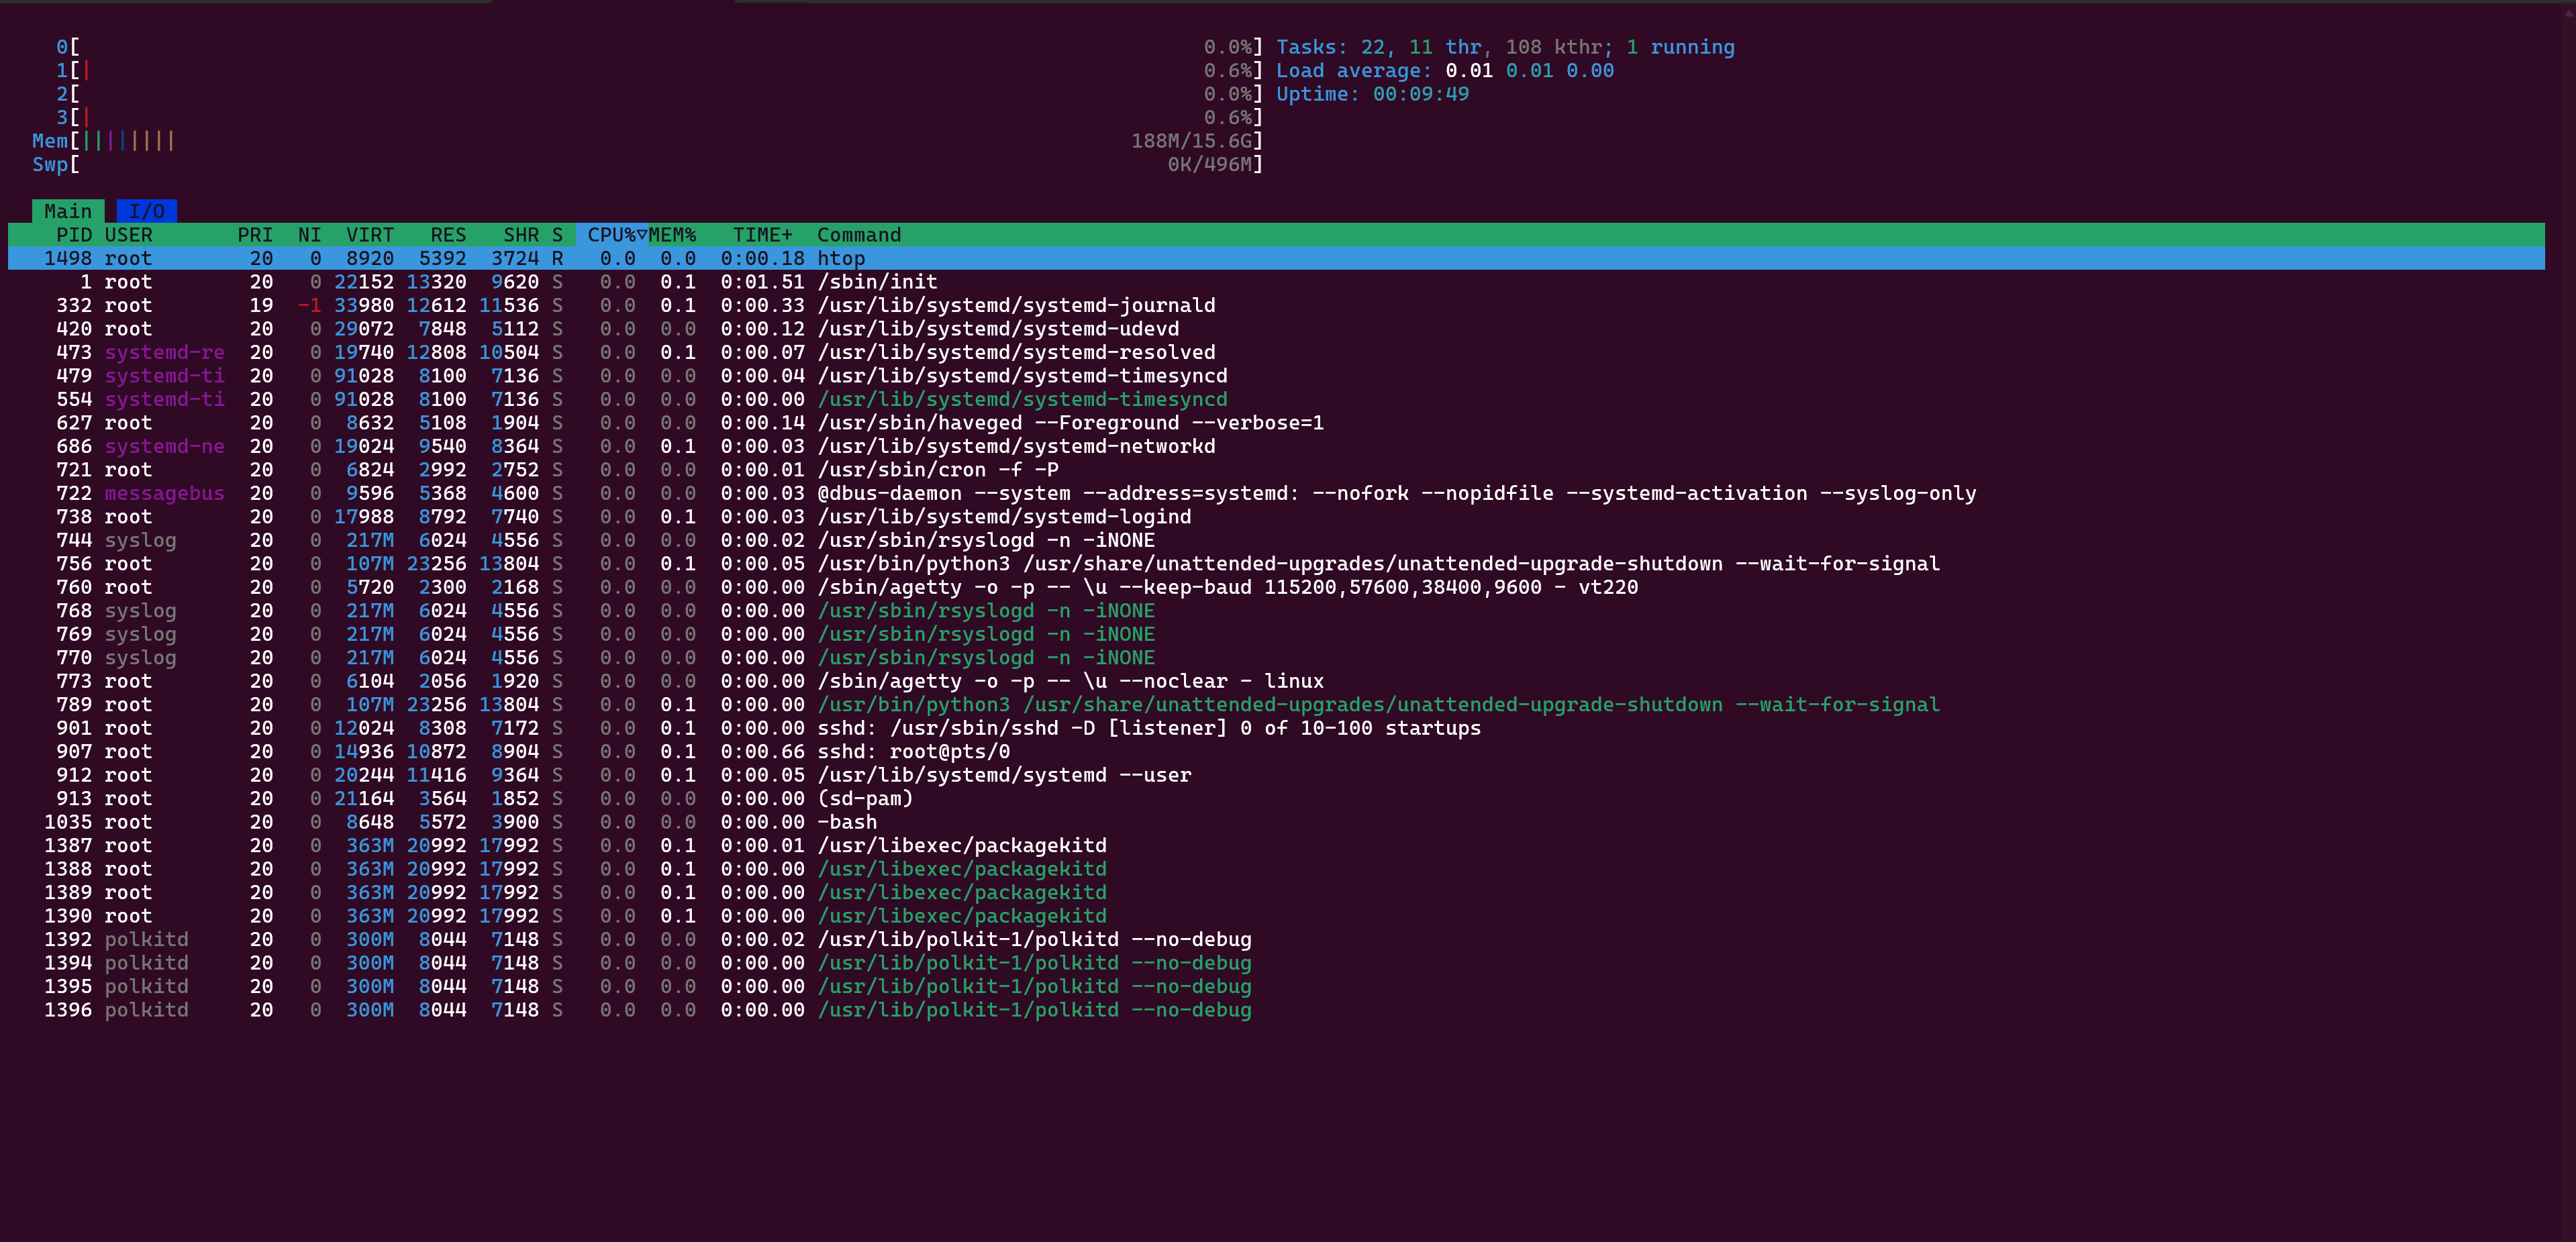Image resolution: width=2576 pixels, height=1242 pixels.
Task: Select the systemd --user process row
Action: coord(1276,775)
